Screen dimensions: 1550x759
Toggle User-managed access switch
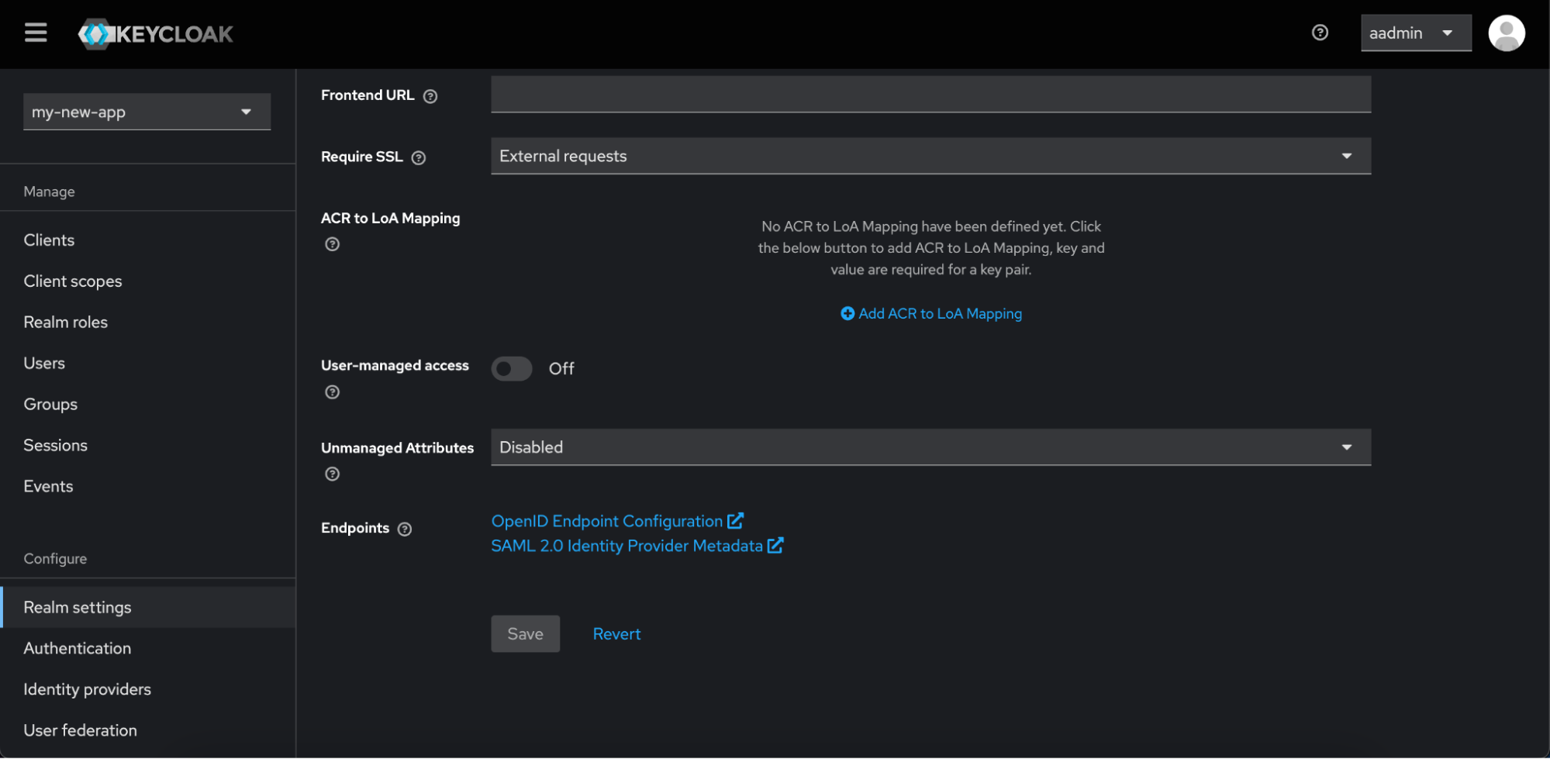(x=512, y=369)
